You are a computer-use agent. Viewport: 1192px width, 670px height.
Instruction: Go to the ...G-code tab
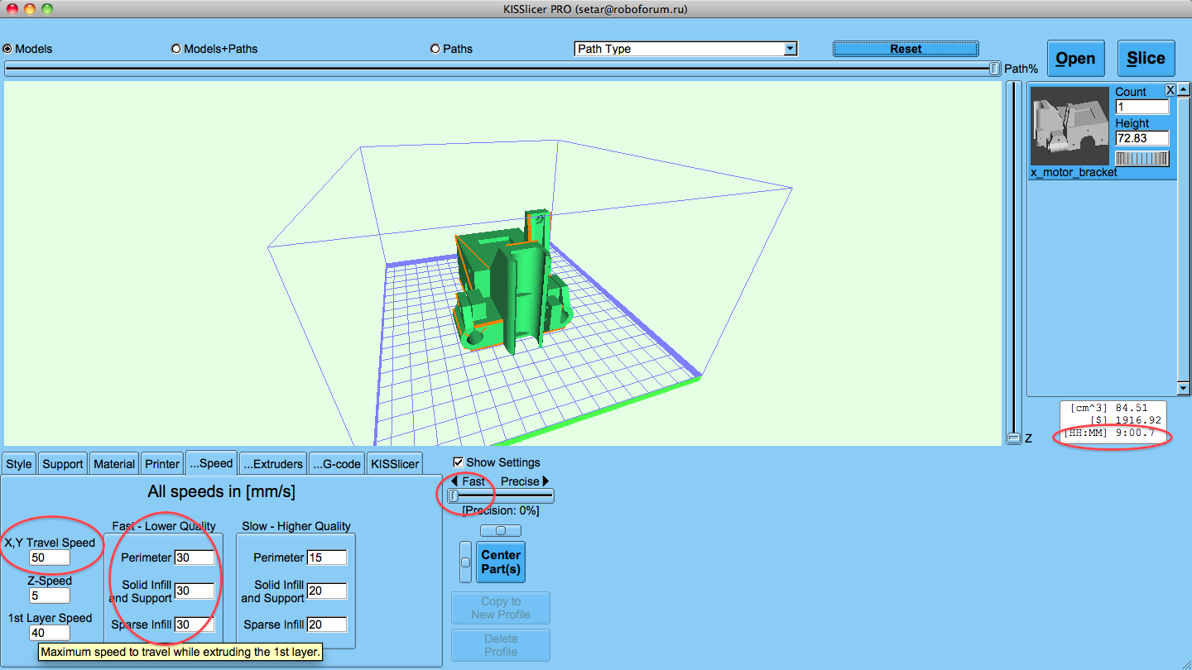click(x=337, y=464)
